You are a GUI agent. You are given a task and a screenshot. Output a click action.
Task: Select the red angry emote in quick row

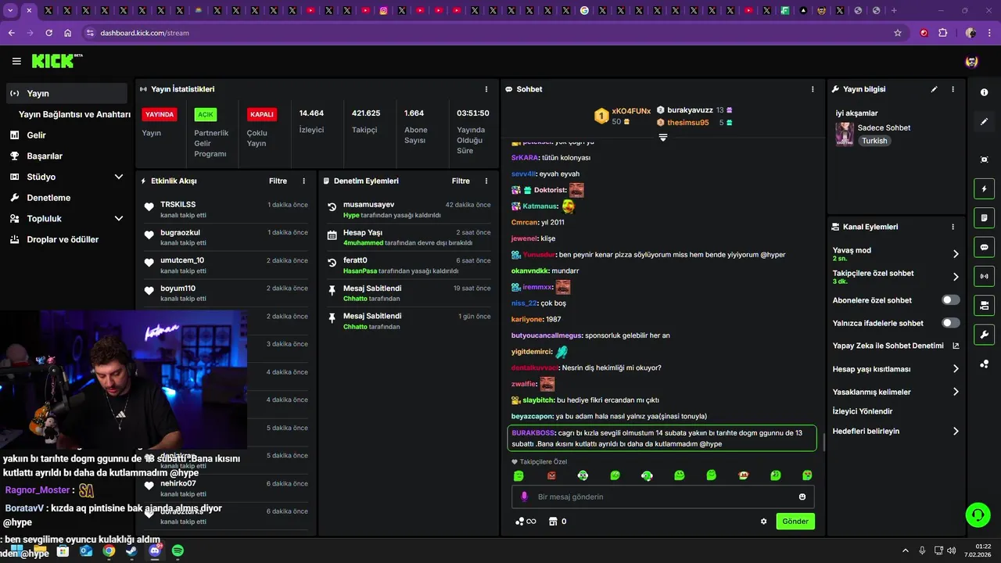(x=551, y=475)
